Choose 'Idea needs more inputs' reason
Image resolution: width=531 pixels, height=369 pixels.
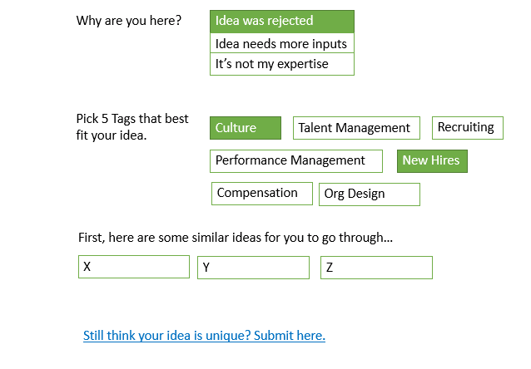click(x=281, y=43)
